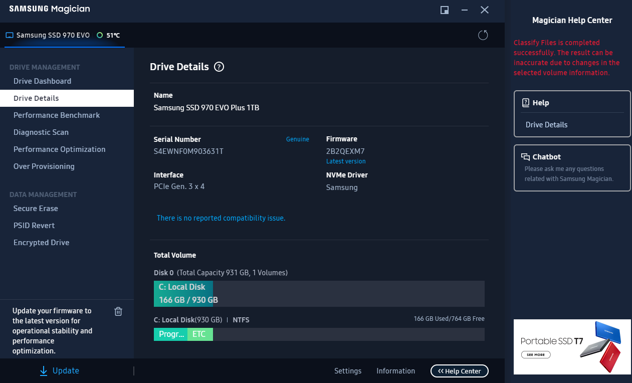Image resolution: width=632 pixels, height=383 pixels.
Task: Click the Update firmware button
Action: click(60, 371)
